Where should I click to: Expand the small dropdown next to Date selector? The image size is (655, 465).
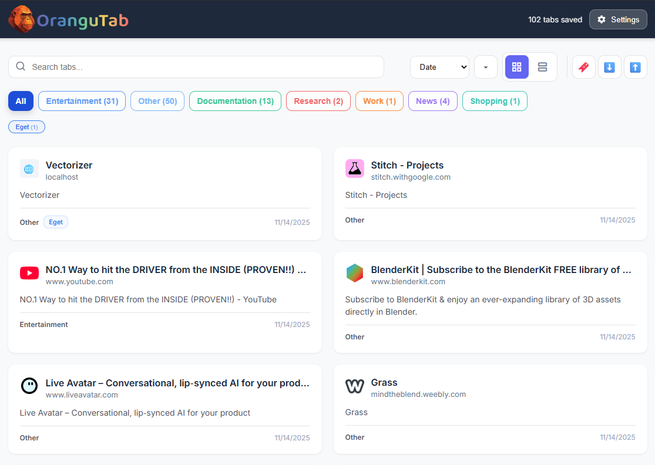(486, 66)
